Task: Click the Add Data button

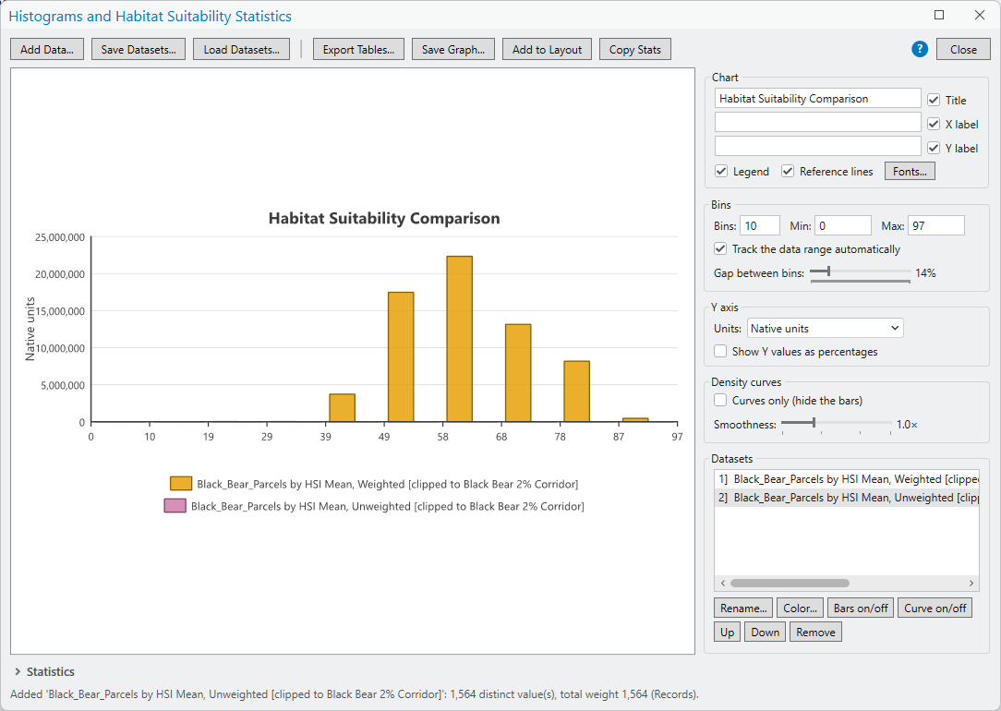Action: (47, 49)
